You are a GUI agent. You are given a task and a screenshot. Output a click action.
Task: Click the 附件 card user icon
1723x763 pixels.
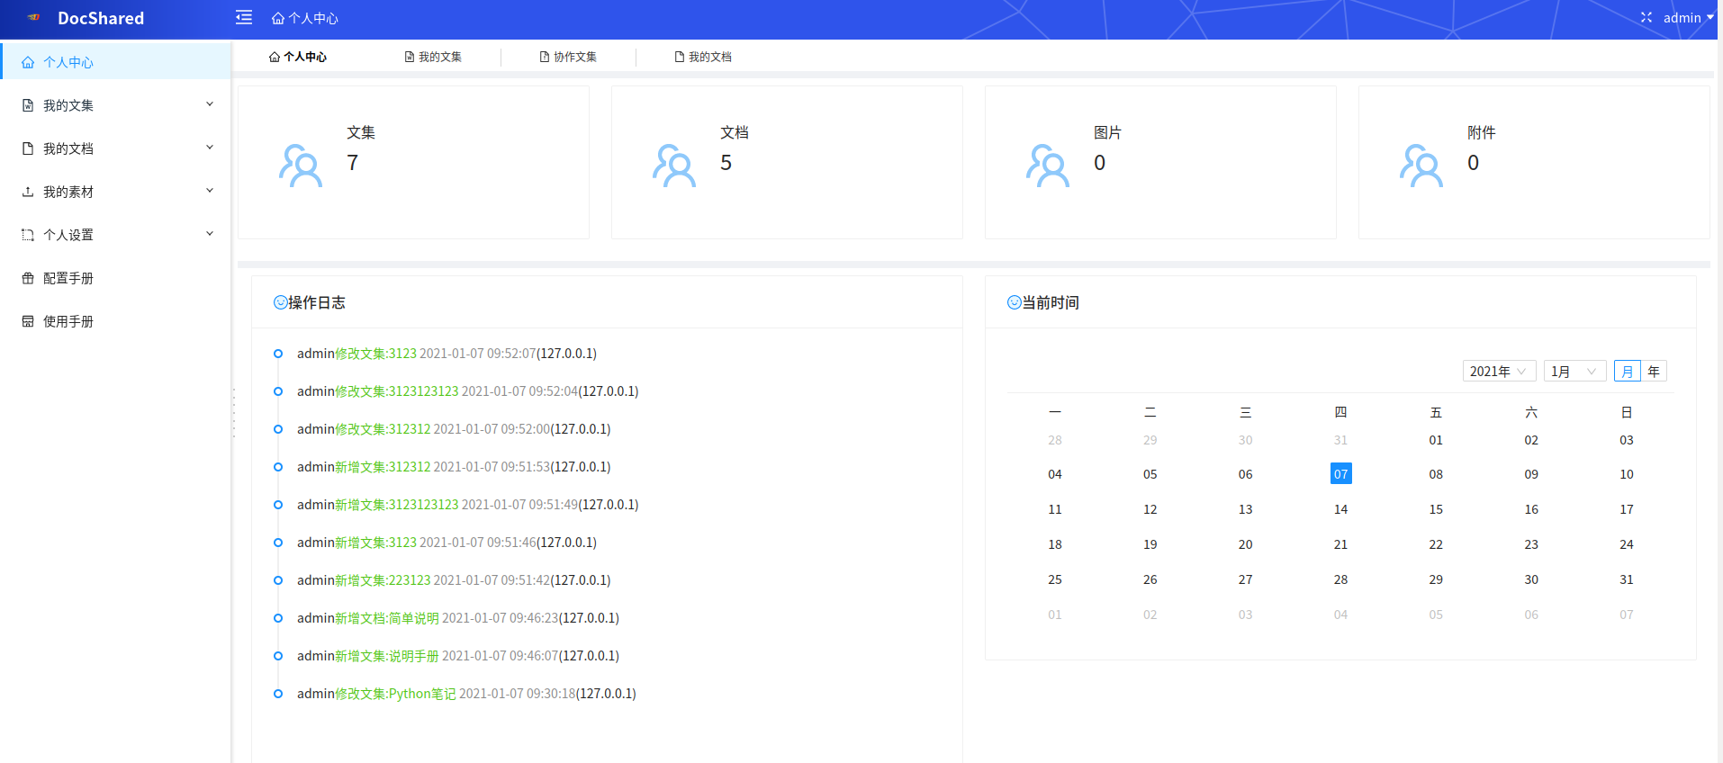(1421, 166)
